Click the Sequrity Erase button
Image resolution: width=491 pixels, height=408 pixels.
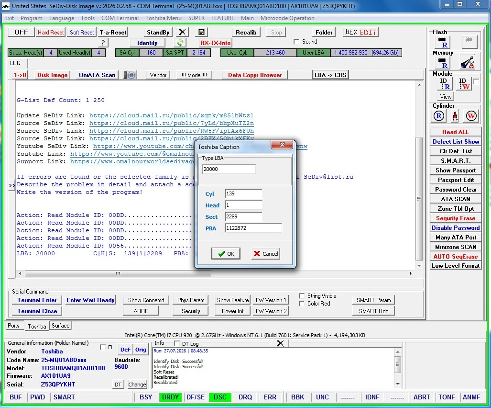tap(456, 218)
